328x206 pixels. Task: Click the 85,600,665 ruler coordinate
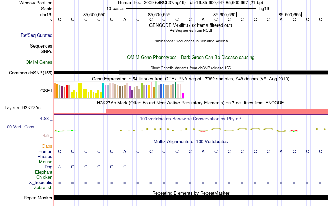click(290, 14)
